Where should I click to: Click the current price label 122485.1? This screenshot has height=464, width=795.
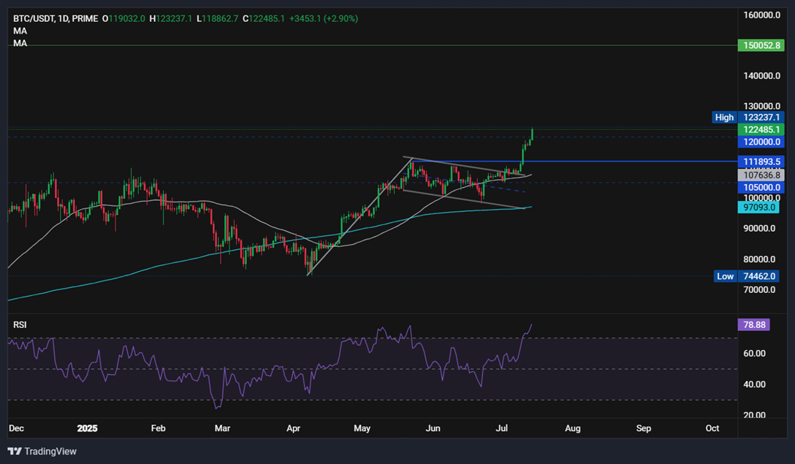(761, 130)
